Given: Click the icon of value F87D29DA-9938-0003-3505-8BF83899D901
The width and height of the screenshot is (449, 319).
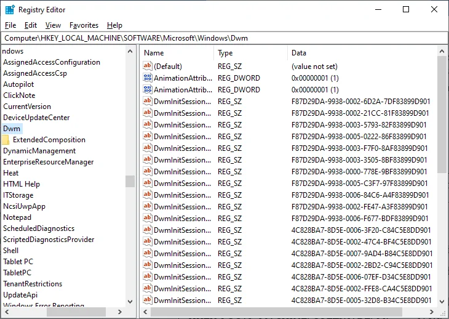Looking at the screenshot, I should (x=147, y=159).
